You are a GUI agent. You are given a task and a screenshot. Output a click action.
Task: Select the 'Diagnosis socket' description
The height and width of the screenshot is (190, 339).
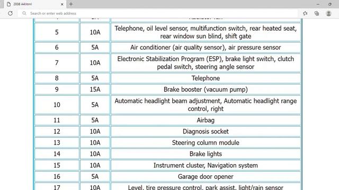(206, 131)
